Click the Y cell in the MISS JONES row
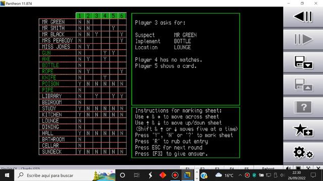Image resolution: width=323 pixels, height=181 pixels. click(88, 47)
